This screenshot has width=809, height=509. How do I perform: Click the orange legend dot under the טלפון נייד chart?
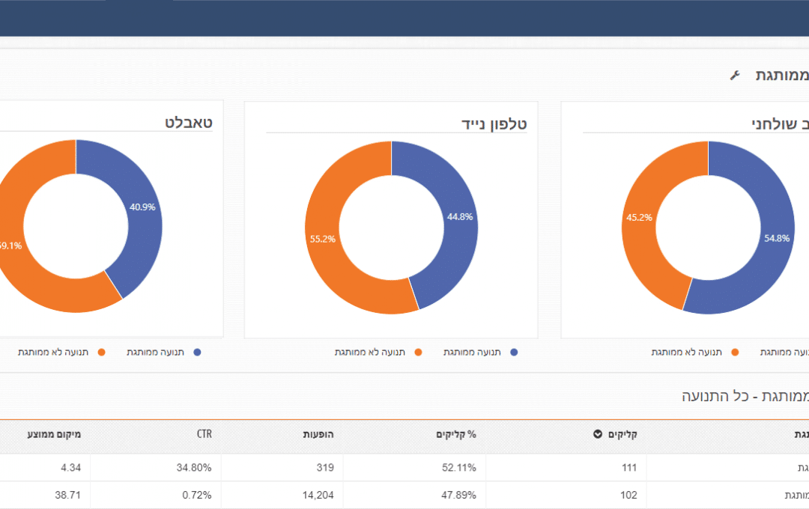(x=419, y=353)
